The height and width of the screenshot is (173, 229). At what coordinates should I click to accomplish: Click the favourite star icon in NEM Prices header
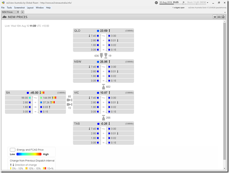[215, 17]
